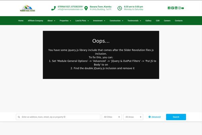Expand the Land & Plots menu
Screen dimensions: 202x135
82,21
